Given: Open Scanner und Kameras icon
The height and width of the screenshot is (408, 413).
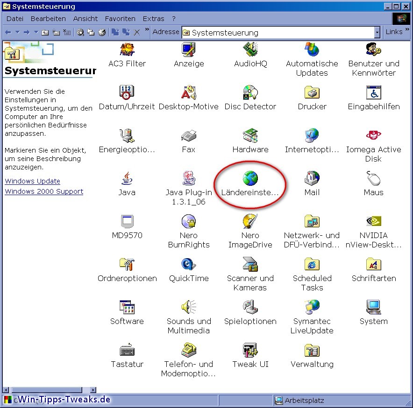Looking at the screenshot, I should 250,264.
